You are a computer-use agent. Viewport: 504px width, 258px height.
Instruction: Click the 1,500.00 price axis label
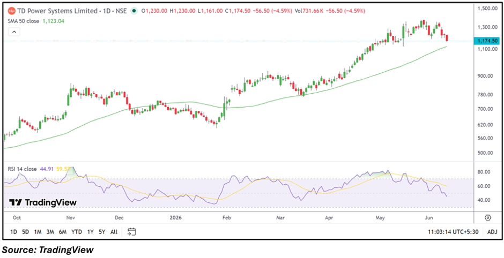click(x=487, y=9)
